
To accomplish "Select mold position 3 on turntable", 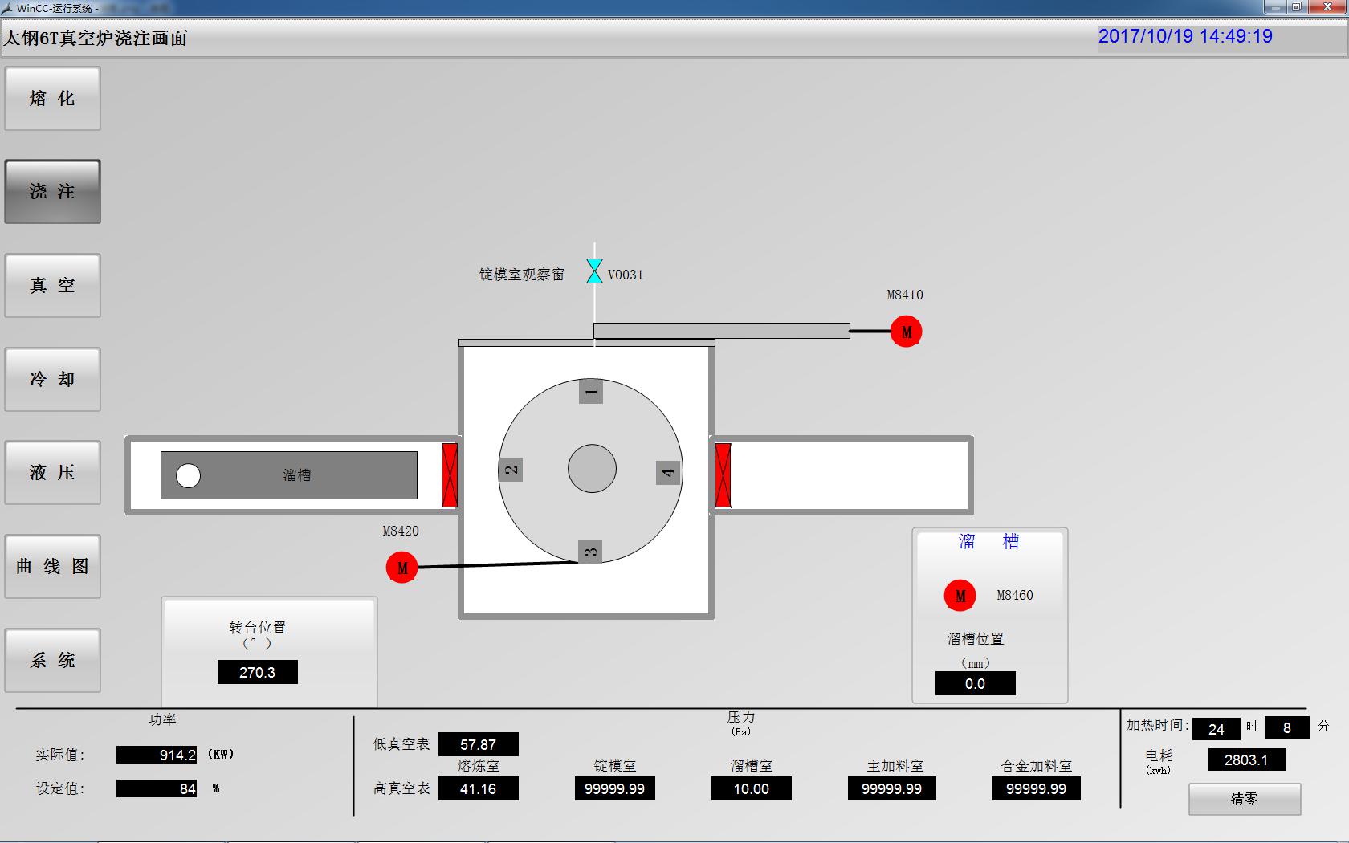I will [590, 552].
